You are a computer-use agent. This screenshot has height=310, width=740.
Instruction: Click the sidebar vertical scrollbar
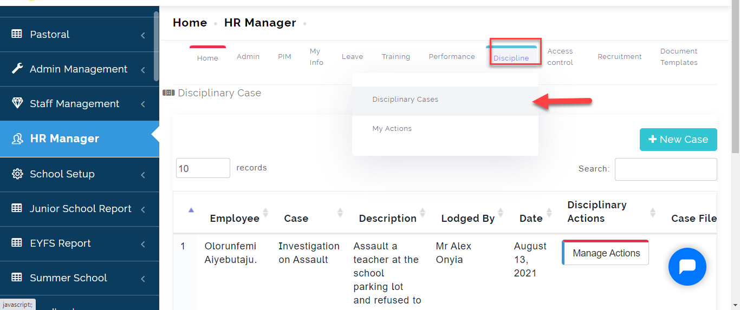(x=157, y=46)
